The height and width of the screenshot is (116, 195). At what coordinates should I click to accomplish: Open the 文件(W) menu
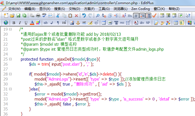[x=14, y=9]
